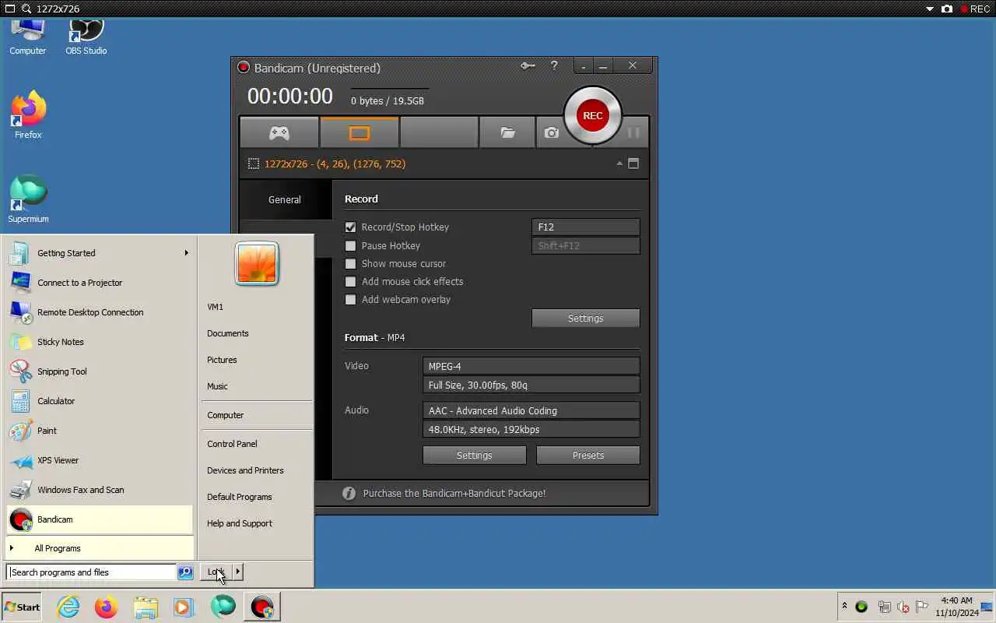Open Format Settings button
This screenshot has width=996, height=623.
click(x=475, y=455)
